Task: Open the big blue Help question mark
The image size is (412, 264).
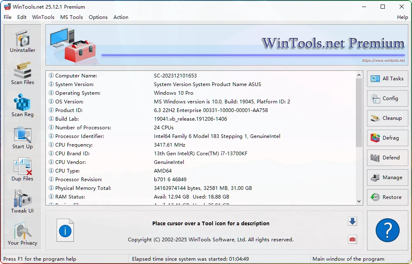Action: 387,231
